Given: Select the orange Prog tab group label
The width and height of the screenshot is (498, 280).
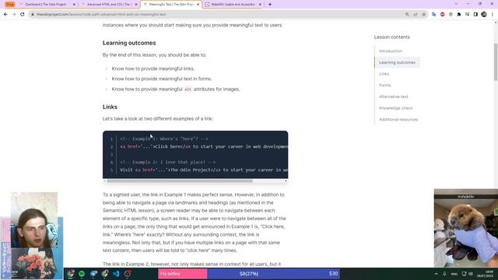Looking at the screenshot, I should click(10, 5).
